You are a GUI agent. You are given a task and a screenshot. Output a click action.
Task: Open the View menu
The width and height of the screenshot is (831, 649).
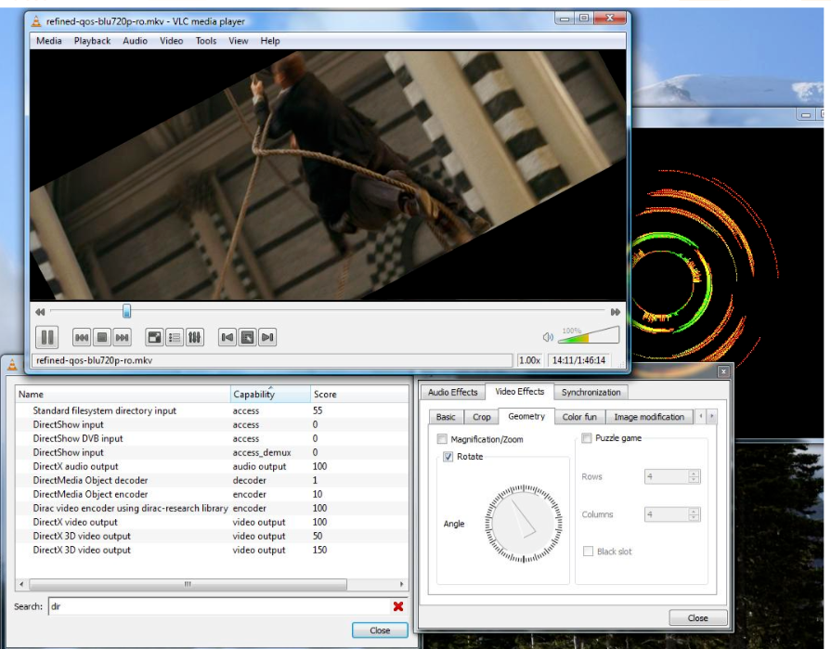coord(238,41)
